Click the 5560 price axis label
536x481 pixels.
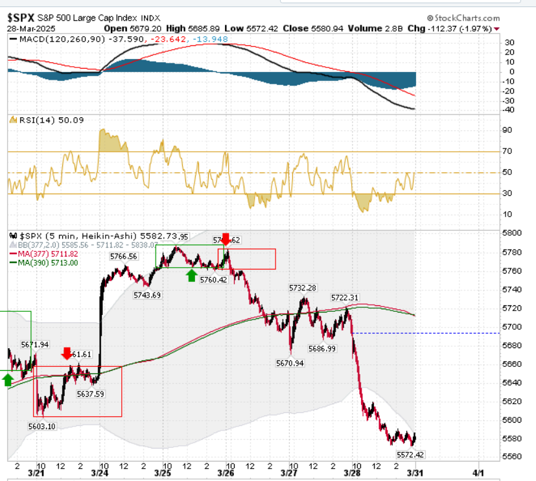(x=512, y=457)
